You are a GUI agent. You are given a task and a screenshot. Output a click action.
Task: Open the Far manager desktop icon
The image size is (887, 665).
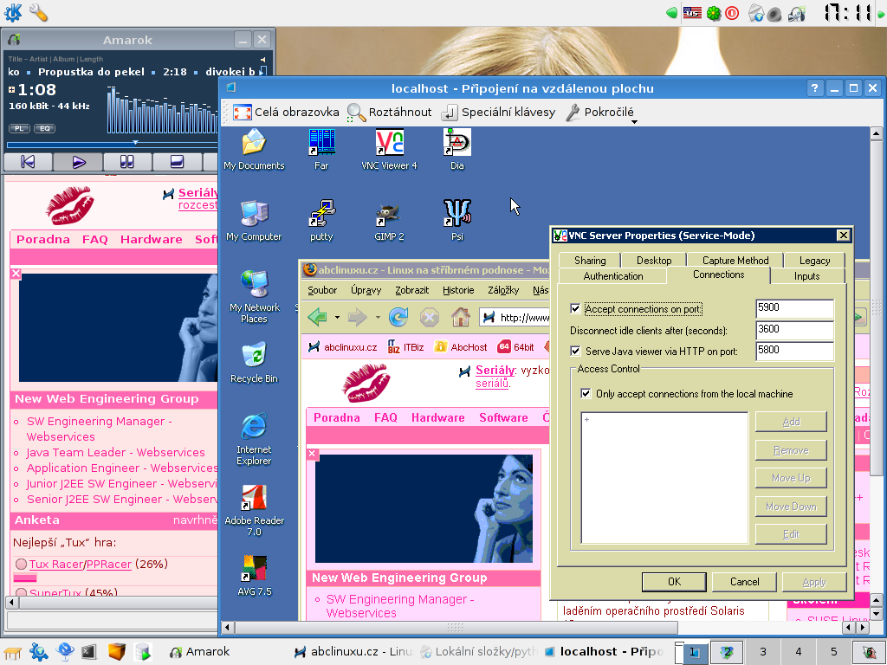[x=321, y=149]
